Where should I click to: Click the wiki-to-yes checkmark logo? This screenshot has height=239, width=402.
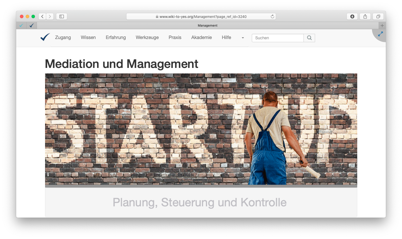click(45, 37)
